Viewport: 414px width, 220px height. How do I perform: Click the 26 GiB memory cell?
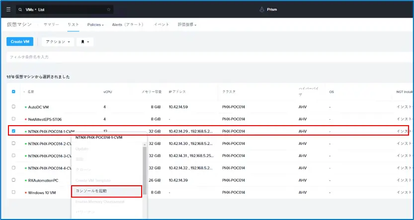(x=155, y=180)
